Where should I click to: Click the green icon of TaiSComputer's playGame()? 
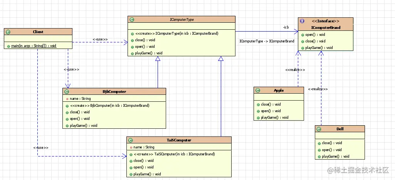(x=131, y=174)
